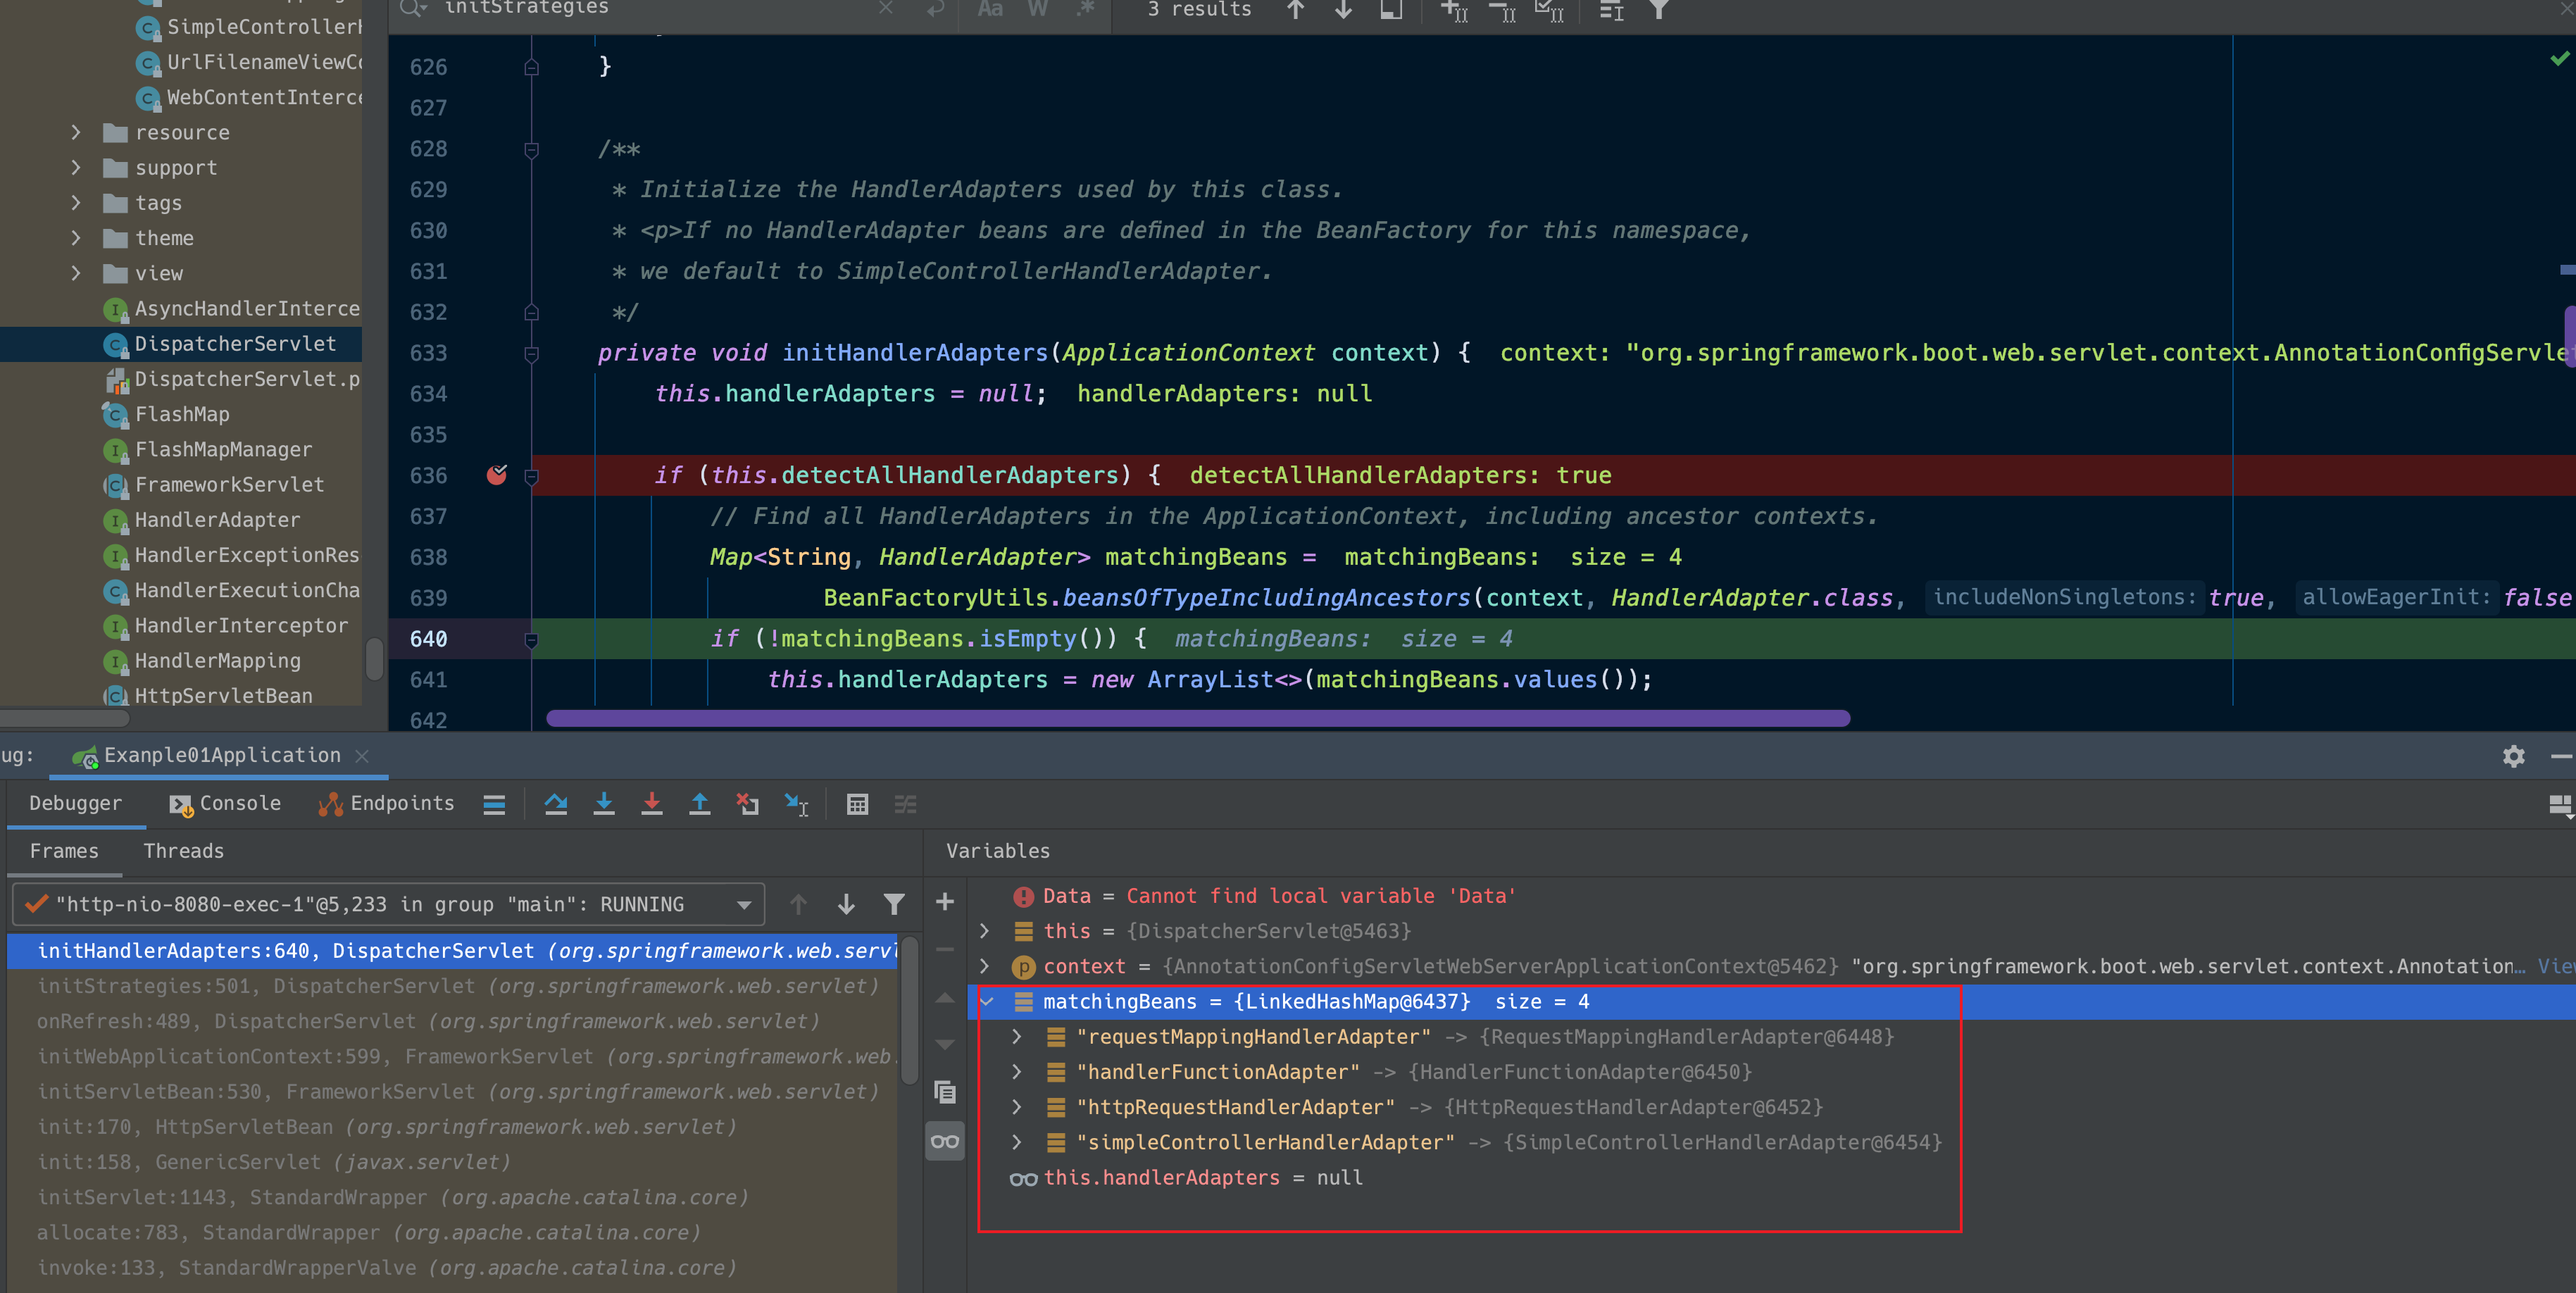Open the thread selector dropdown
The width and height of the screenshot is (2576, 1293).
[743, 904]
